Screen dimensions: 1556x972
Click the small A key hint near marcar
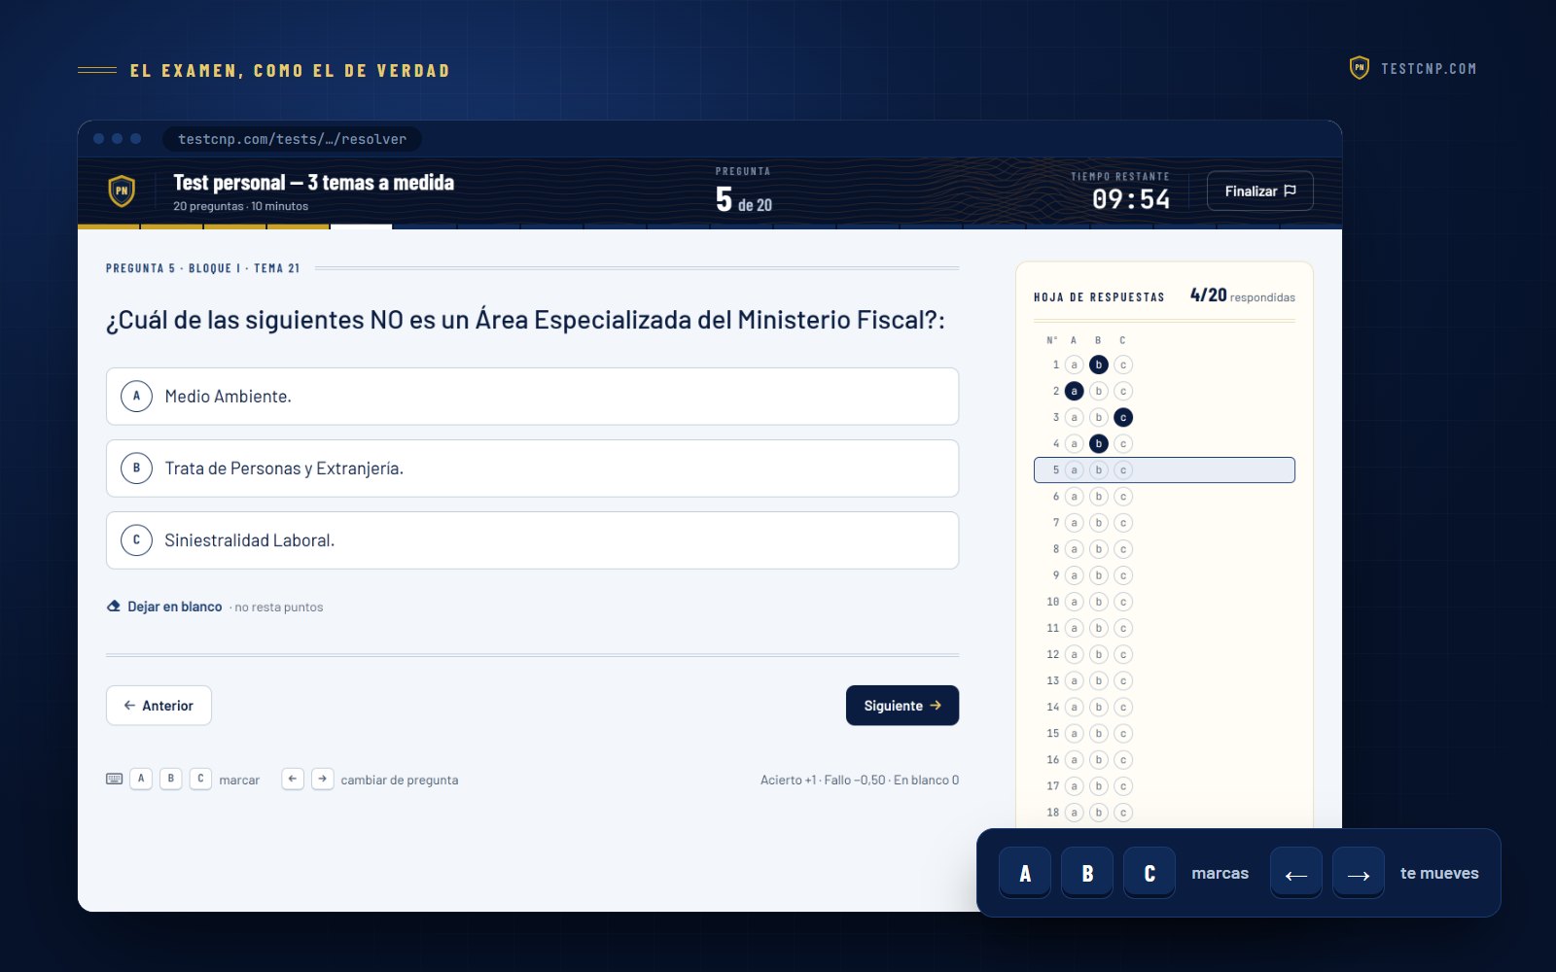(141, 779)
